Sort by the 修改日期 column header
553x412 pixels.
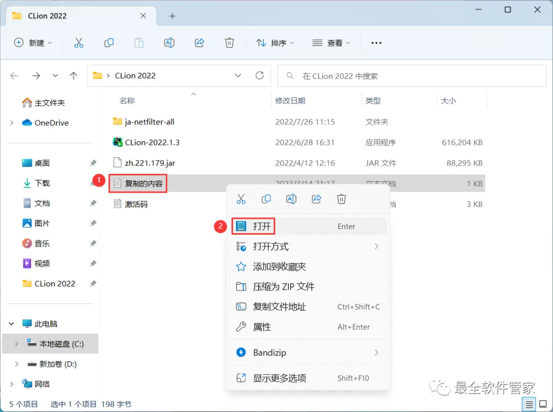click(x=290, y=100)
